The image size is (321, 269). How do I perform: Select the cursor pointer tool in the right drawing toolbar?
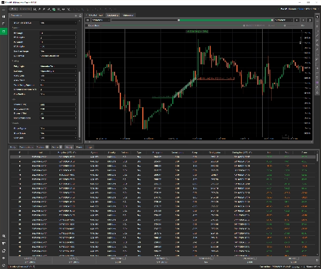pyautogui.click(x=317, y=17)
